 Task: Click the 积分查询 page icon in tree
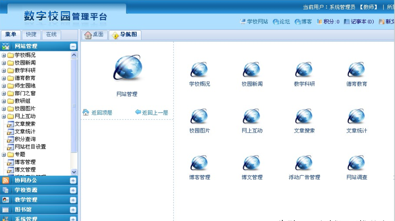pos(10,139)
